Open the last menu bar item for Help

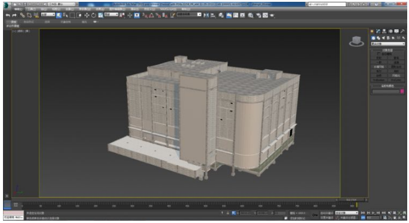[x=186, y=9]
